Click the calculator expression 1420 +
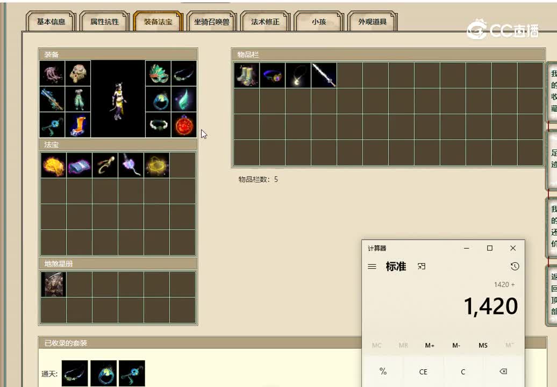 coord(504,284)
